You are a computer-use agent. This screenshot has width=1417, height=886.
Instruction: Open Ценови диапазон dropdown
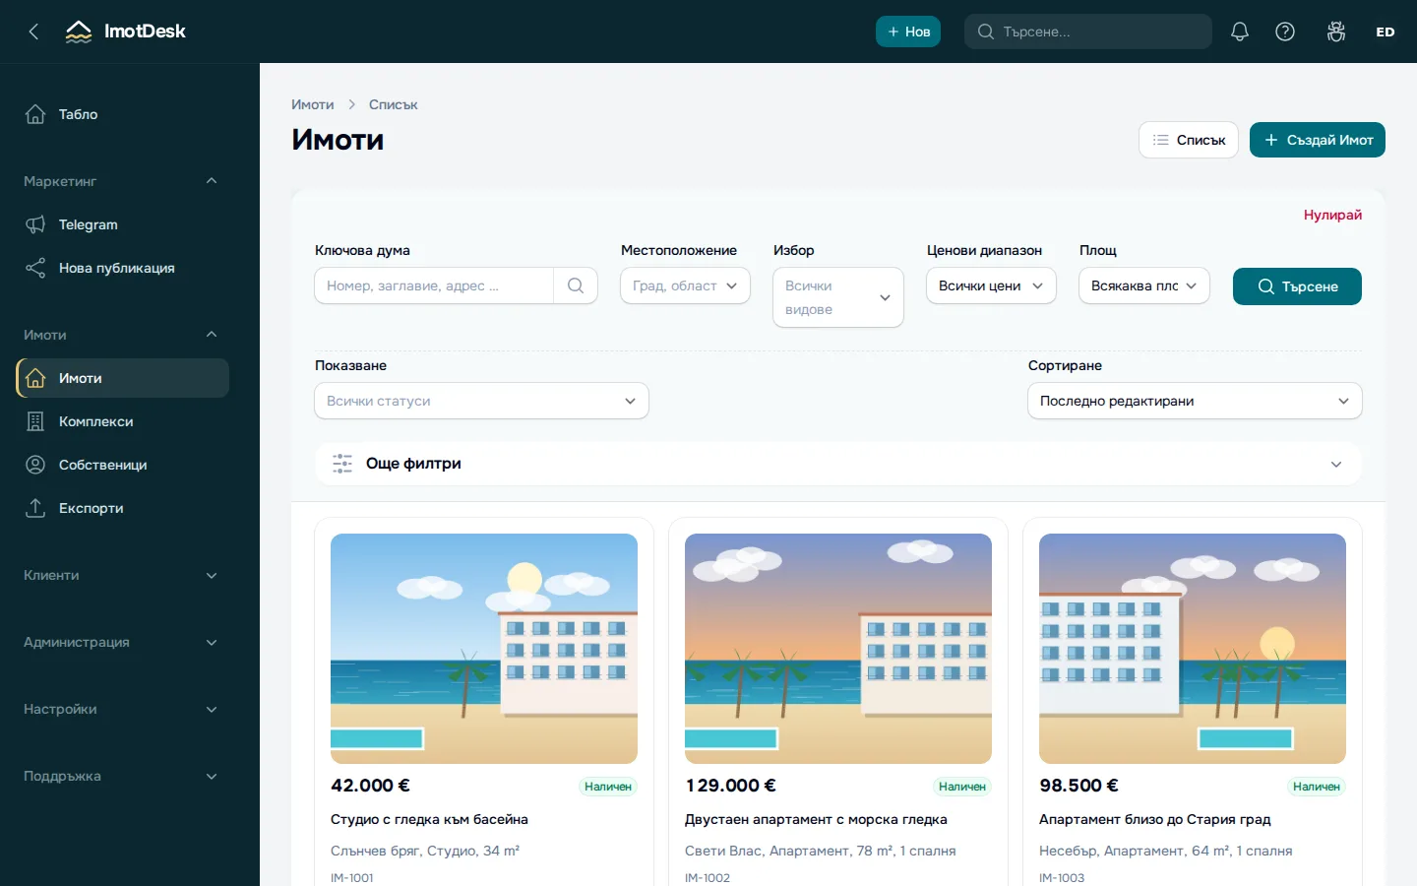(991, 285)
